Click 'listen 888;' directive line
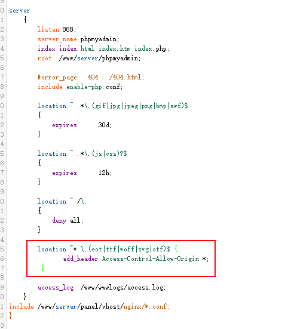 (x=57, y=29)
